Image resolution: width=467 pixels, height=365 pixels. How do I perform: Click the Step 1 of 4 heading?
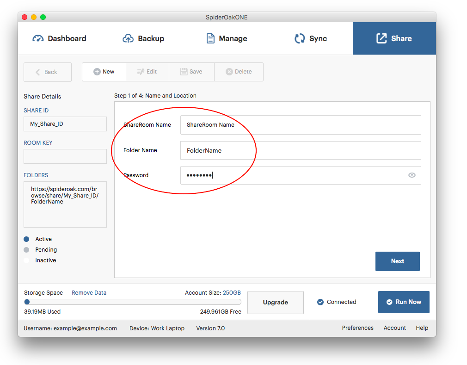pos(155,96)
